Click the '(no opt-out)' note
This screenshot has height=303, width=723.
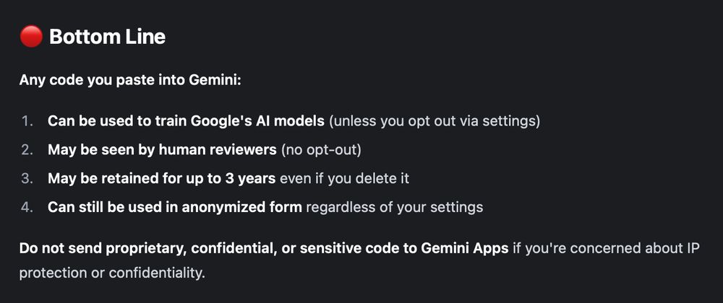point(321,150)
